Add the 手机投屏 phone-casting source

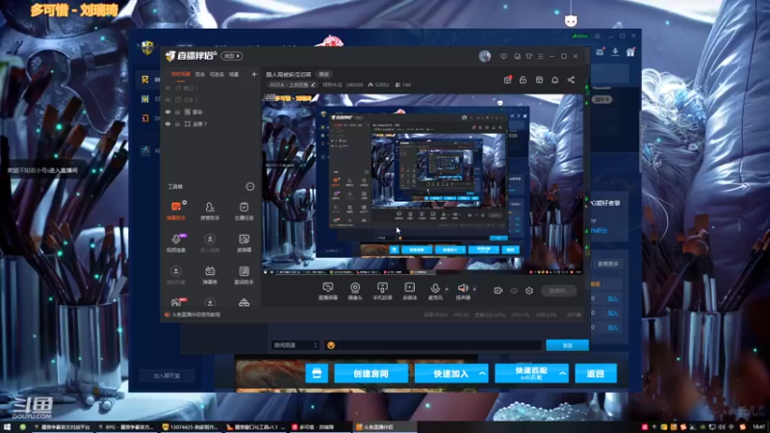coord(382,291)
